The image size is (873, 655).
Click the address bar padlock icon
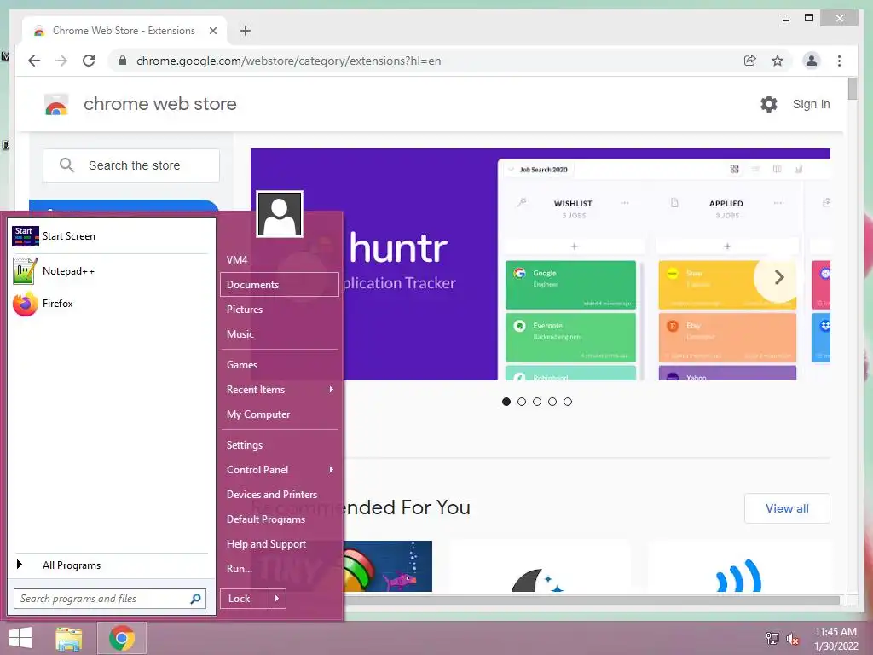tap(123, 61)
